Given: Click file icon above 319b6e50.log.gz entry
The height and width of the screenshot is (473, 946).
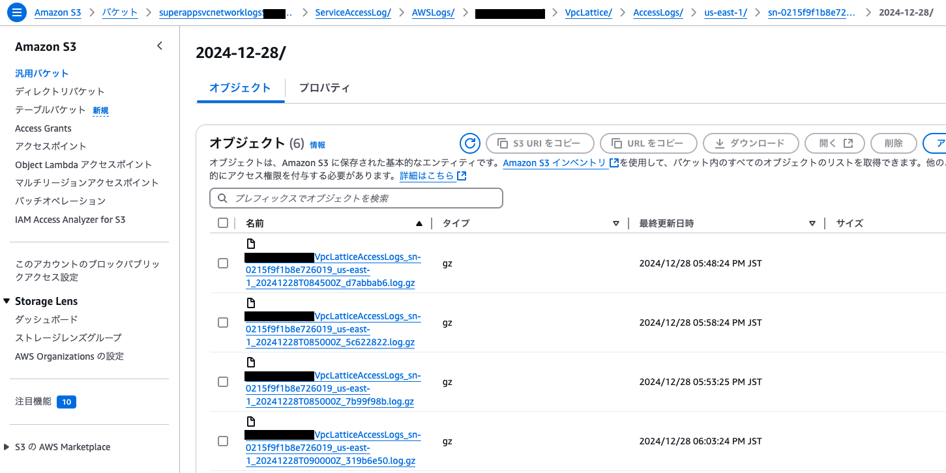Looking at the screenshot, I should pyautogui.click(x=251, y=422).
